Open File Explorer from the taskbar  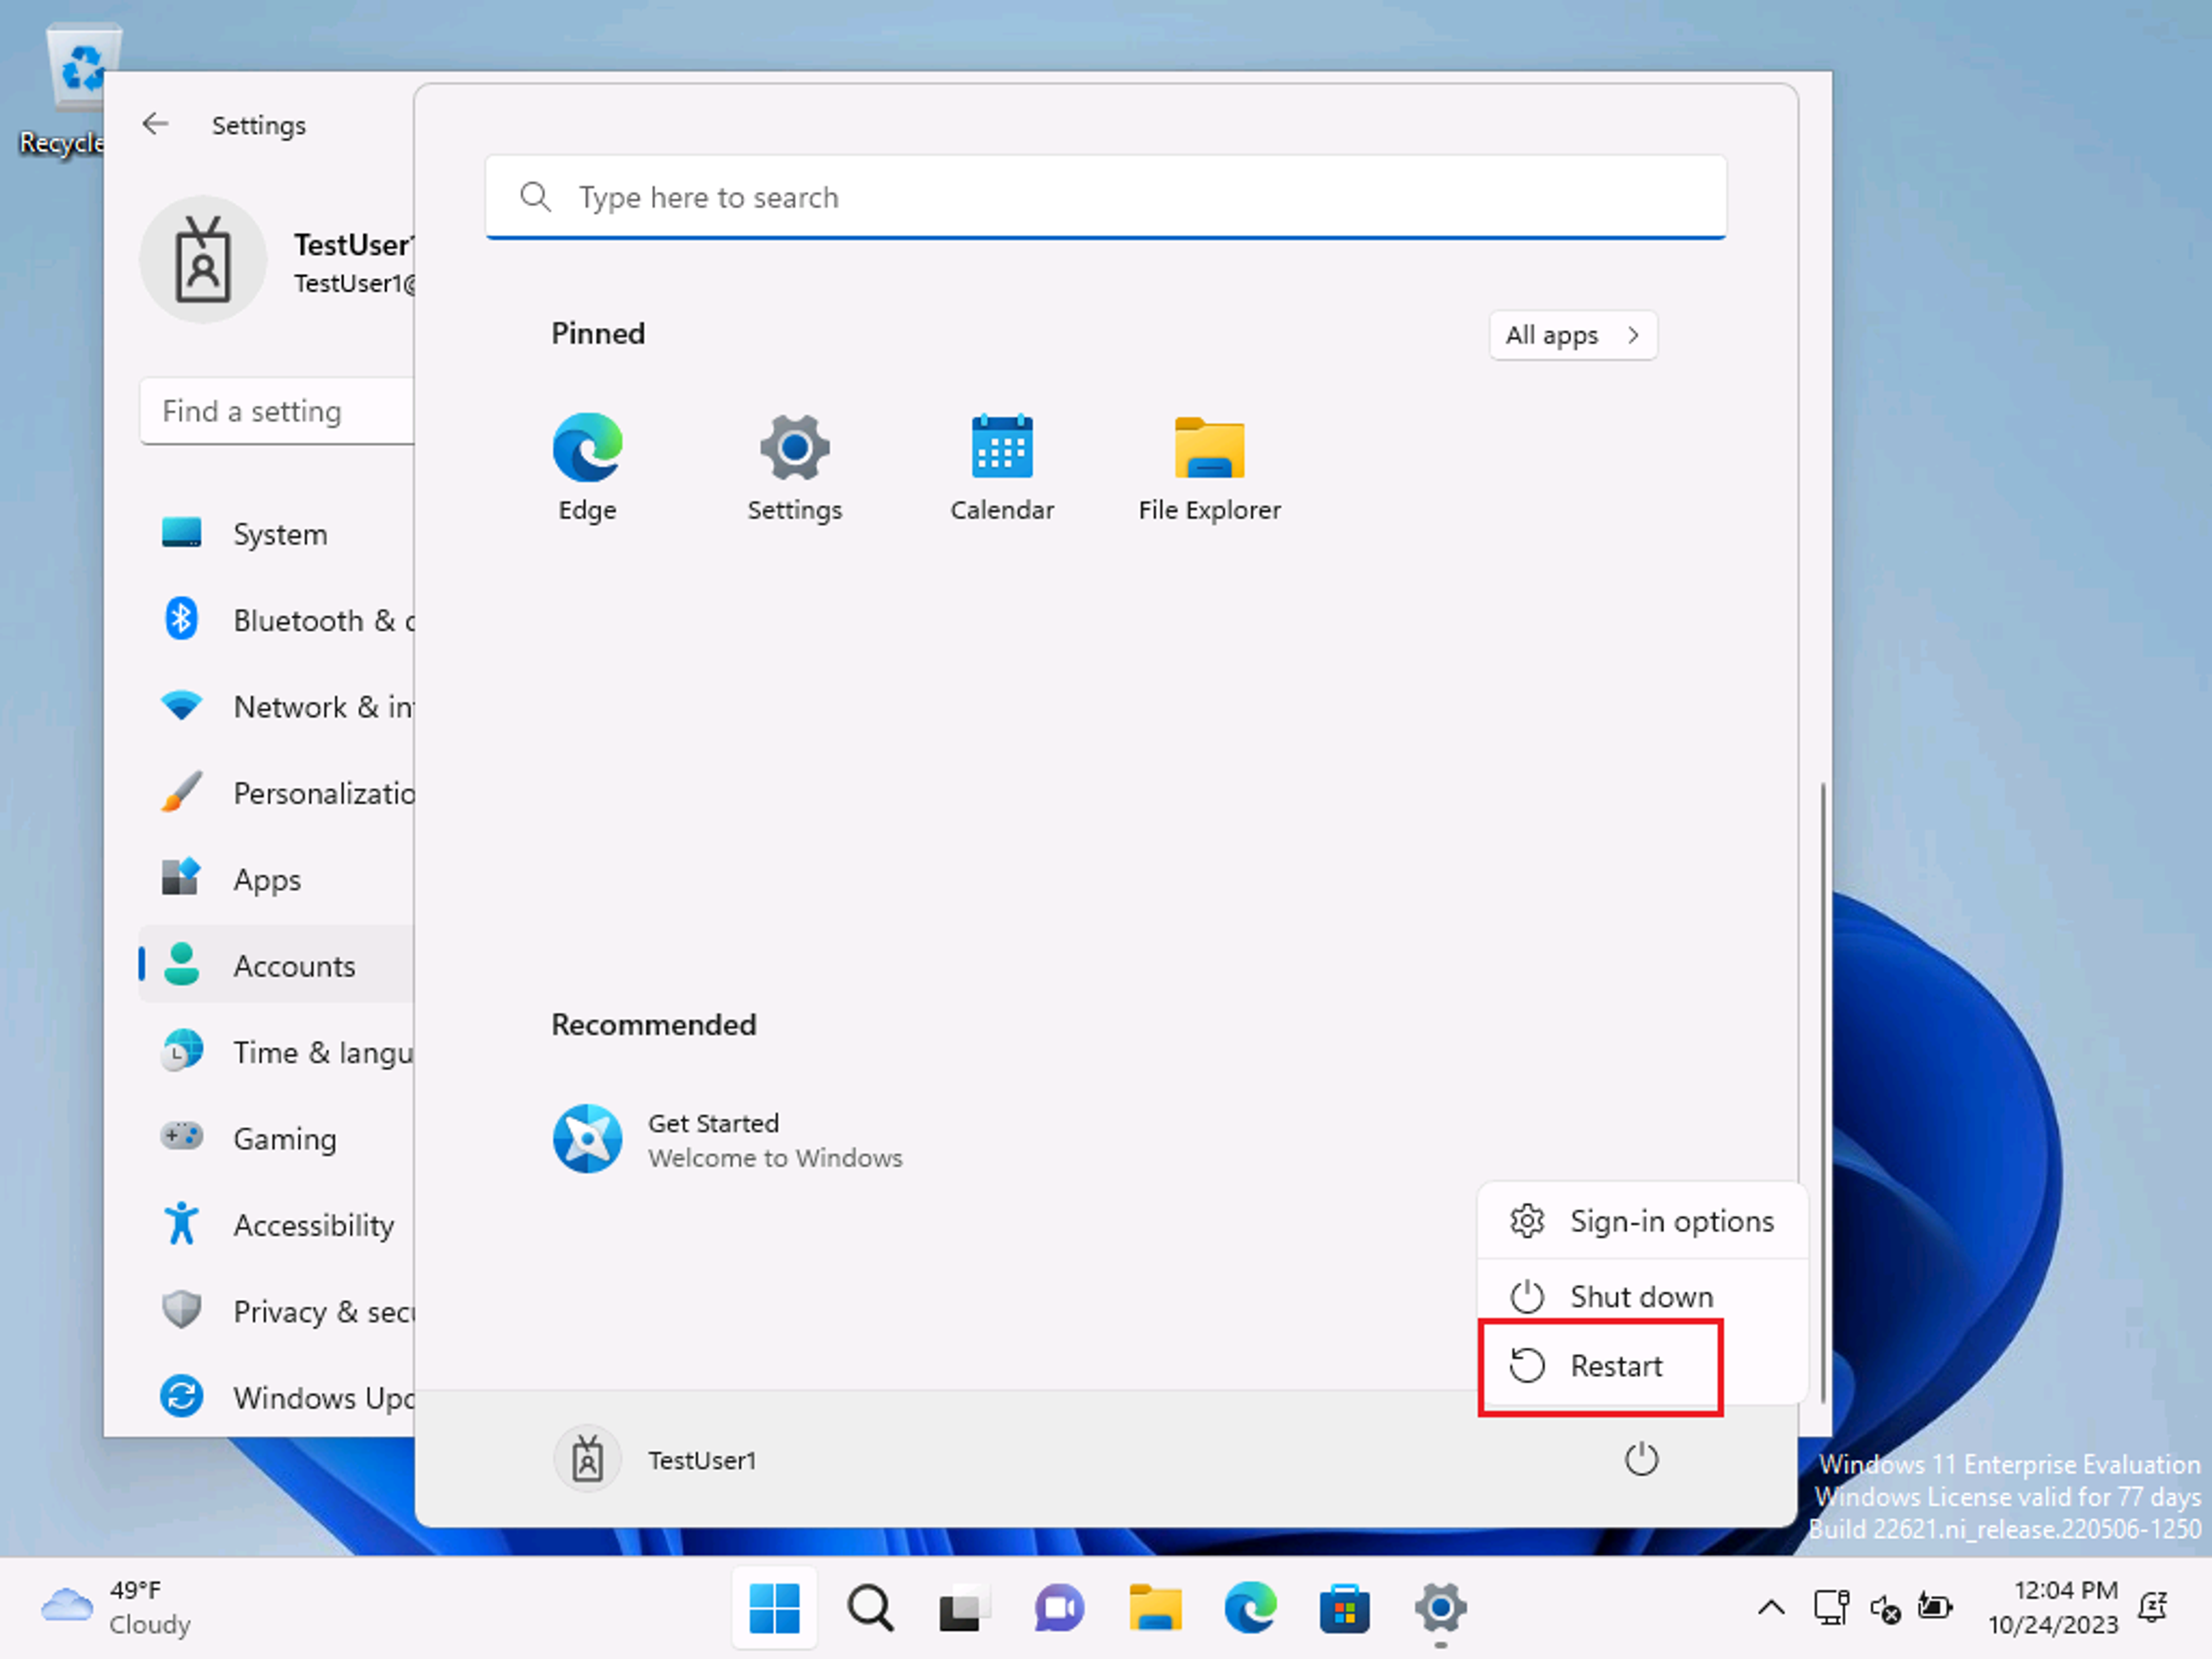point(1155,1609)
